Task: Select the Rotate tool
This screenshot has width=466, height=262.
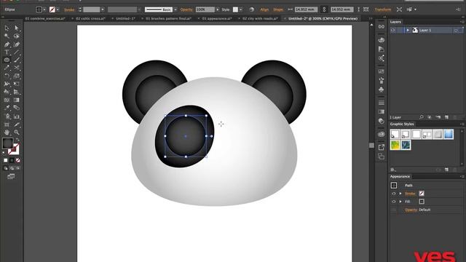Action: pyautogui.click(x=7, y=76)
